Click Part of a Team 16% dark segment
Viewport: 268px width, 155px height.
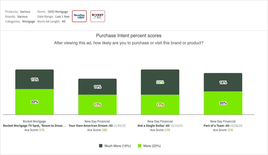[x=223, y=82]
